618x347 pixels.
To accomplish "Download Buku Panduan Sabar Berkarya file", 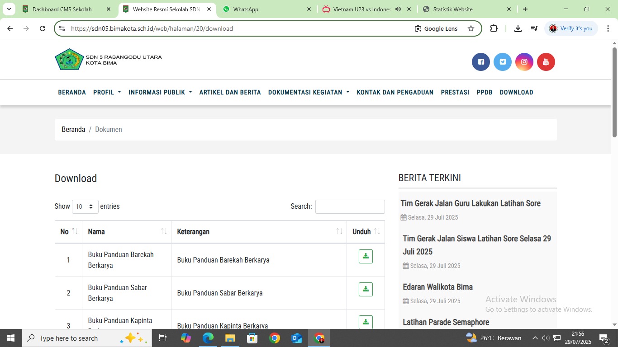I will [366, 289].
